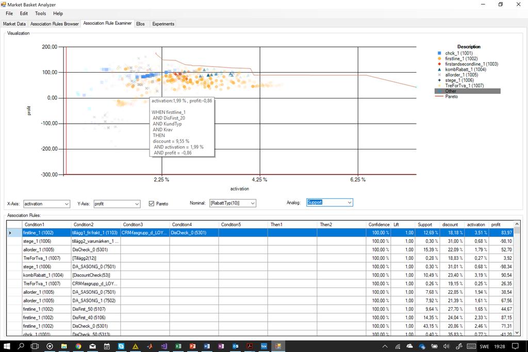Toggle the Pareto checkbox
This screenshot has width=528, height=352.
tap(152, 204)
